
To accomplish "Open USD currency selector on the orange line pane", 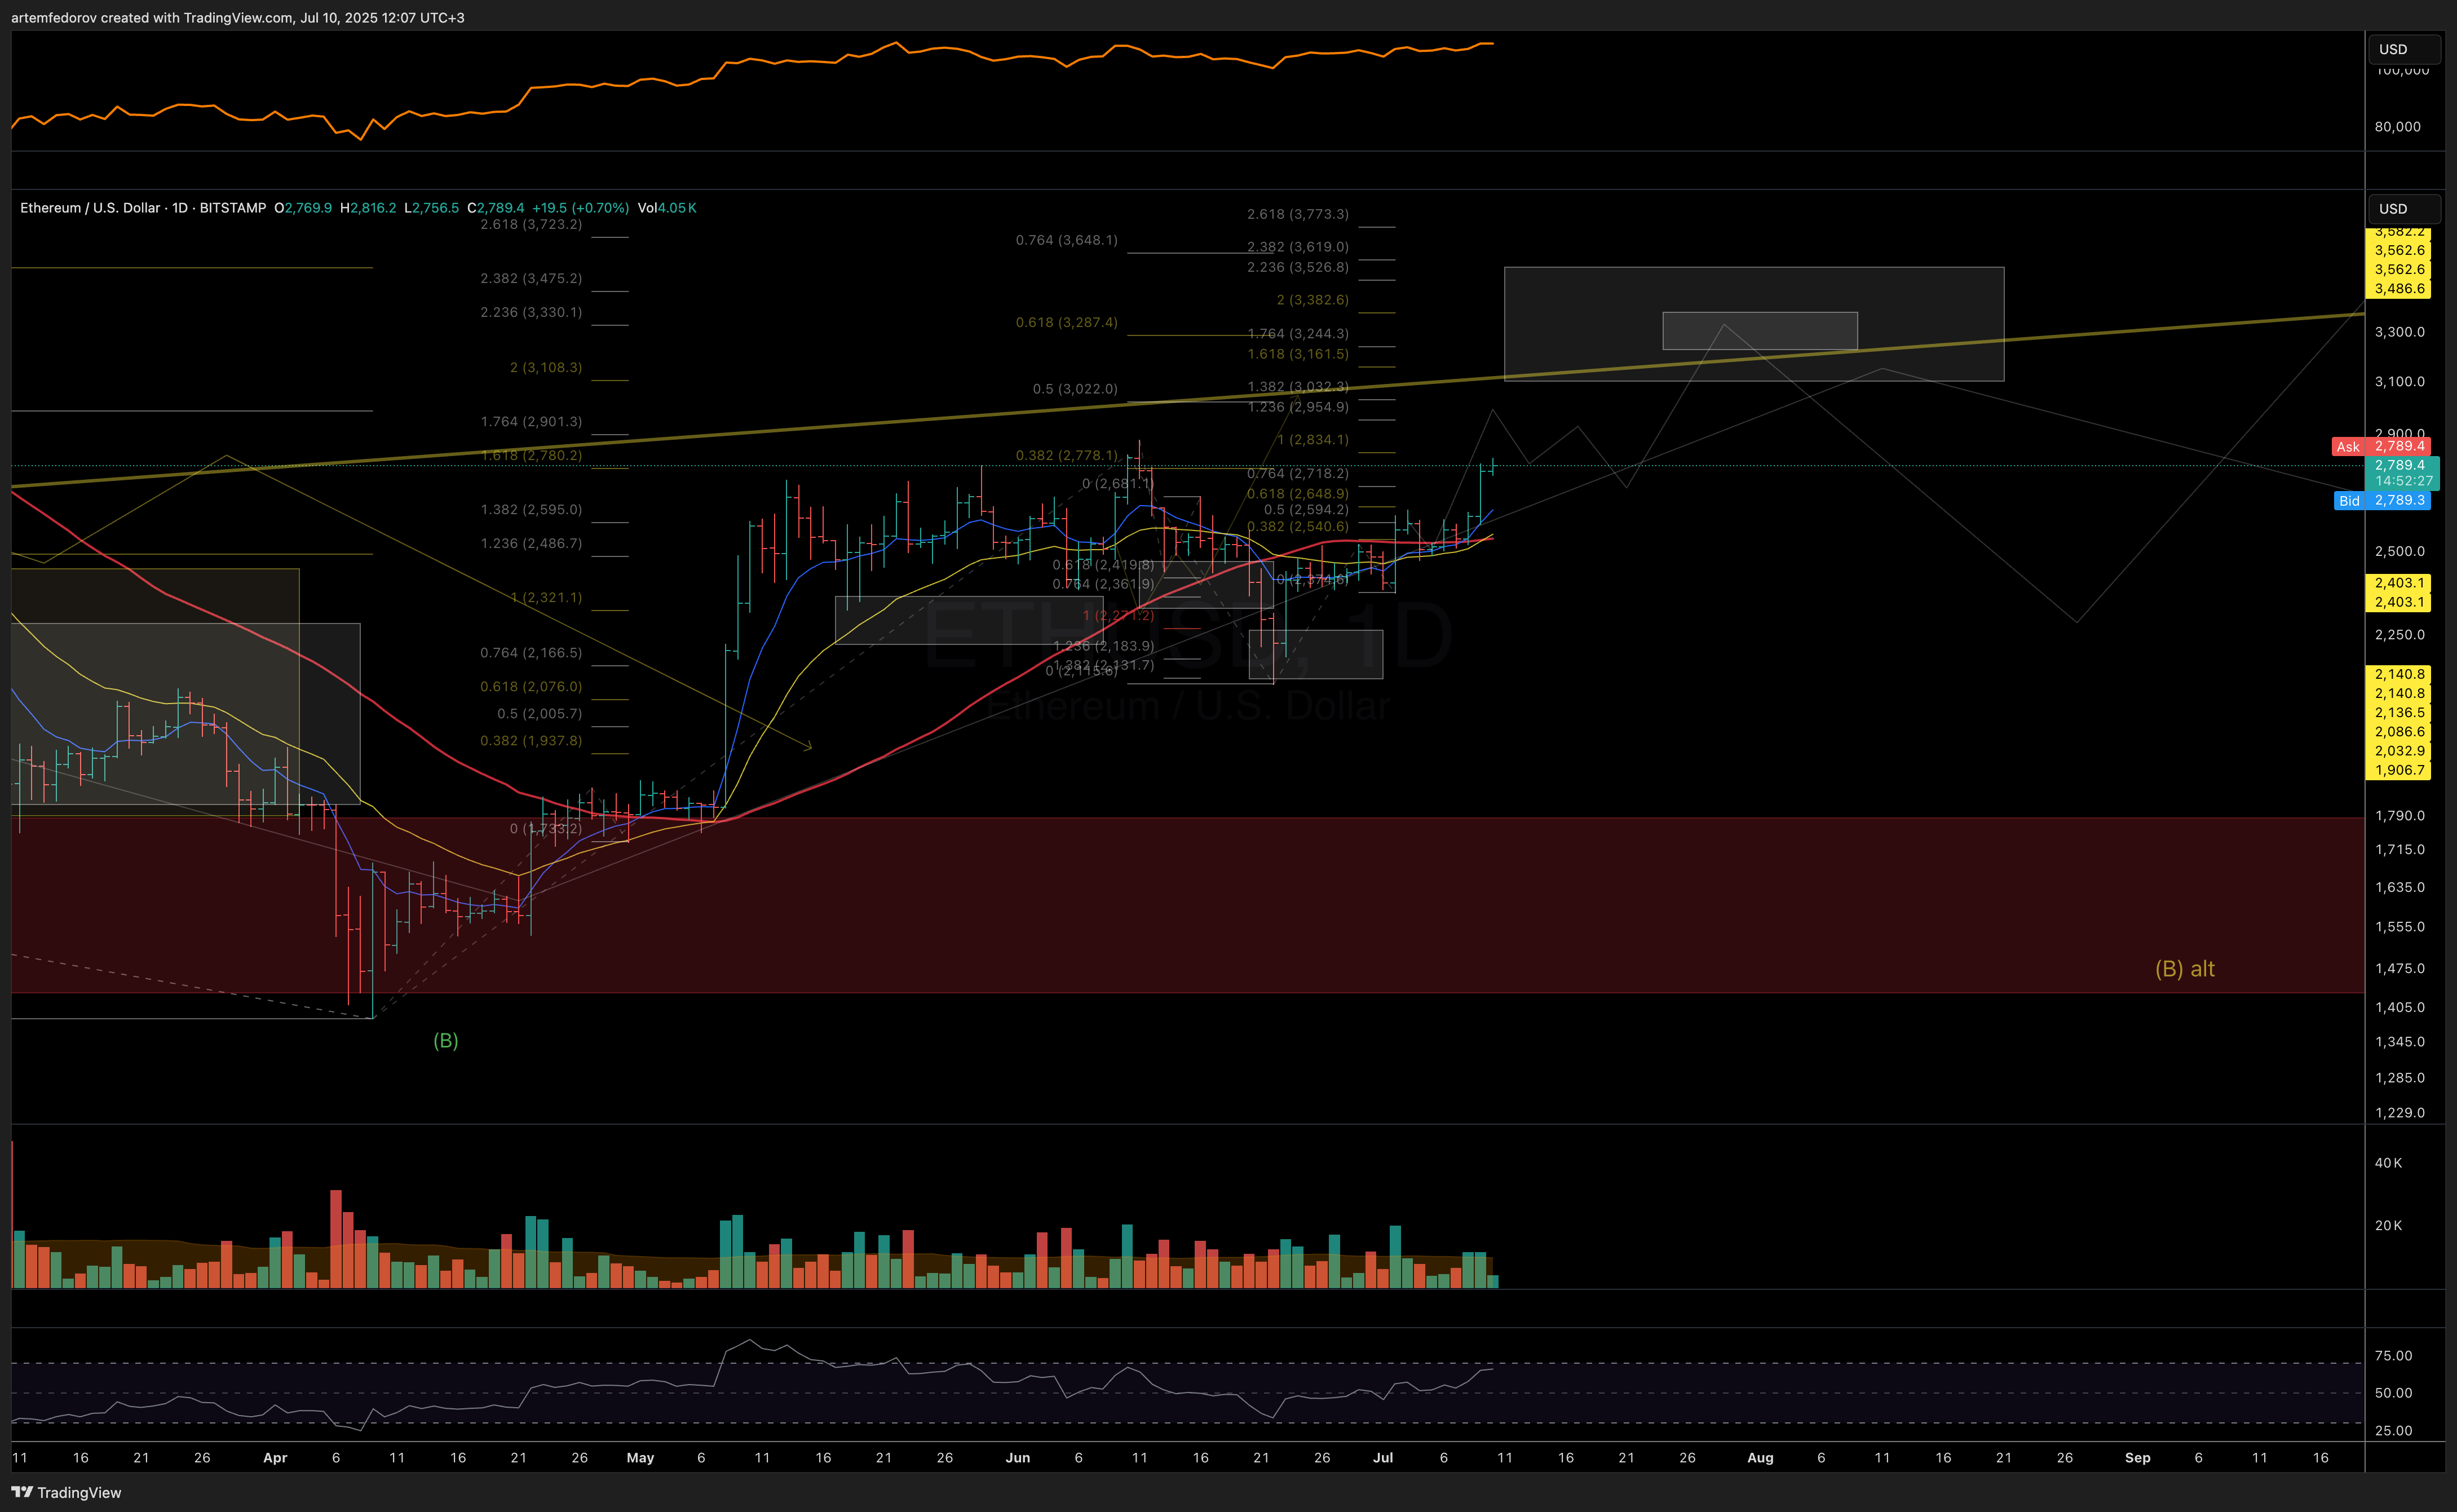I will (x=2404, y=49).
